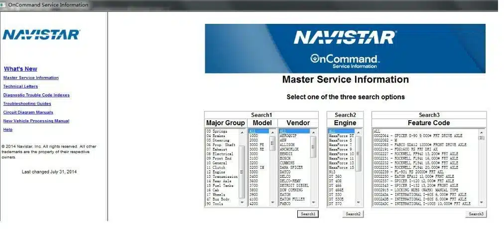Click the Search1 button

308,214
